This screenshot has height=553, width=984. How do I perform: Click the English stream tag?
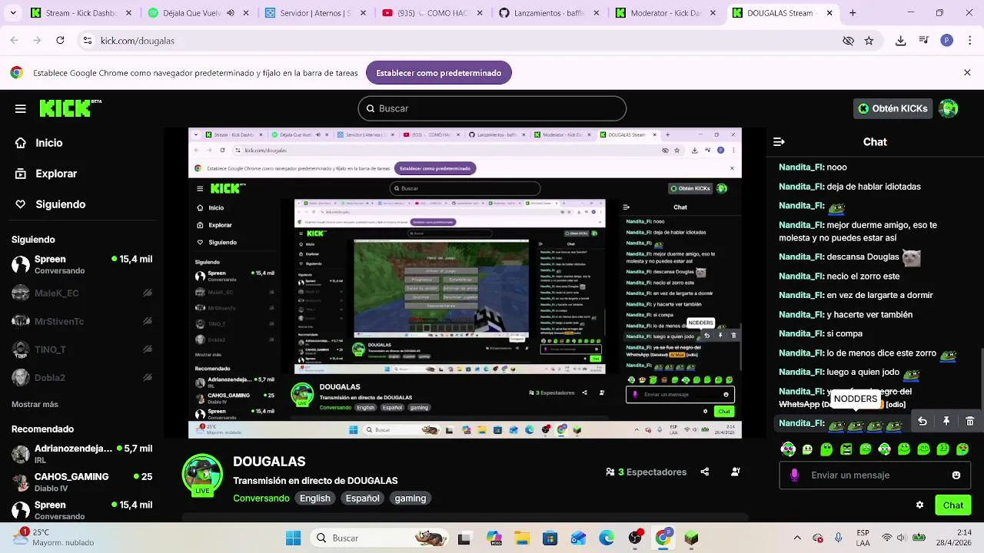pos(315,498)
